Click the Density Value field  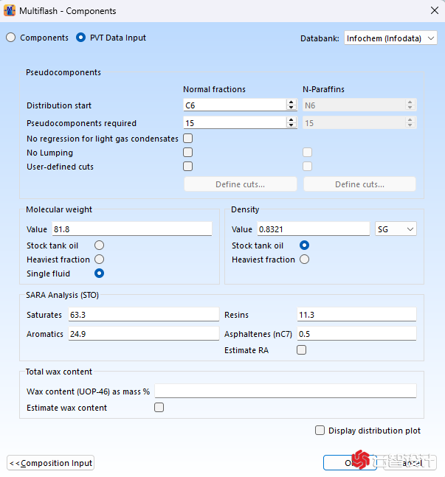(x=314, y=229)
